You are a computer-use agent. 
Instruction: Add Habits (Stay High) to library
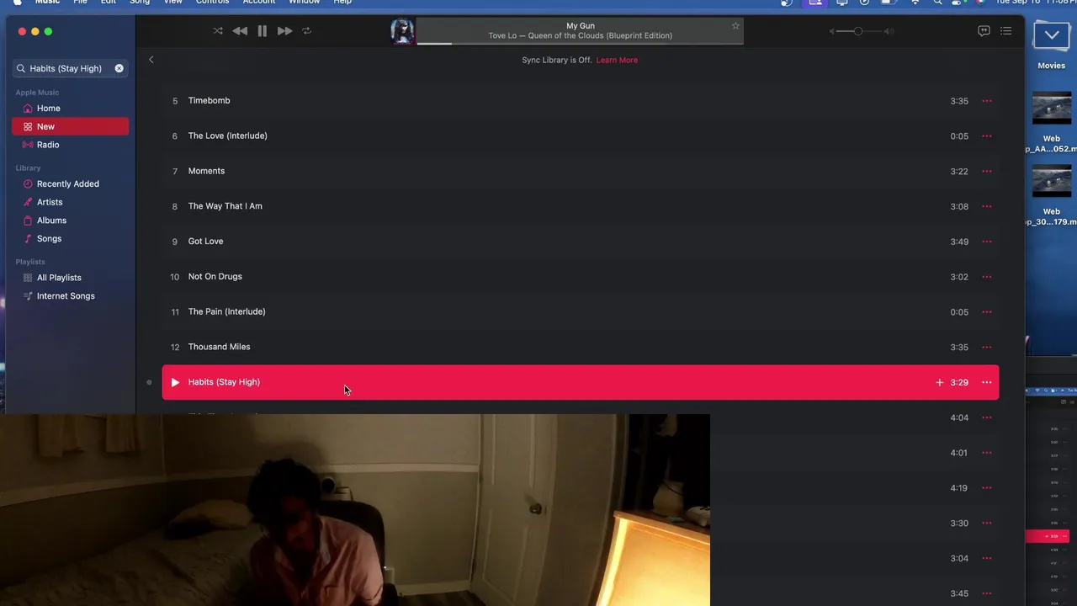click(939, 382)
